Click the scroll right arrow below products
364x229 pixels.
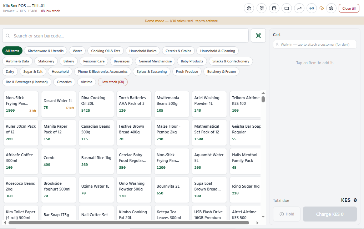tap(257, 223)
